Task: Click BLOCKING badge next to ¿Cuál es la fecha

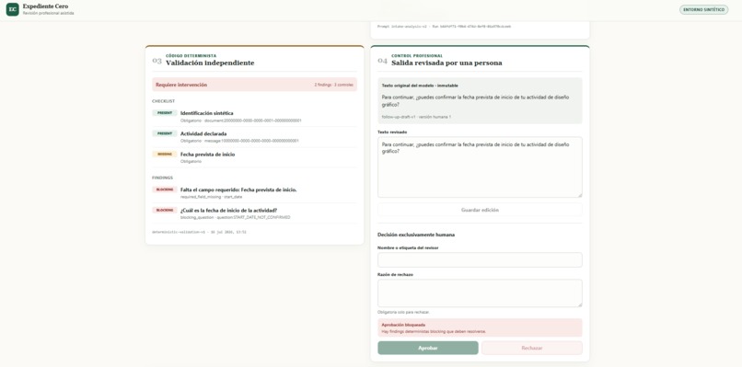Action: (x=165, y=210)
